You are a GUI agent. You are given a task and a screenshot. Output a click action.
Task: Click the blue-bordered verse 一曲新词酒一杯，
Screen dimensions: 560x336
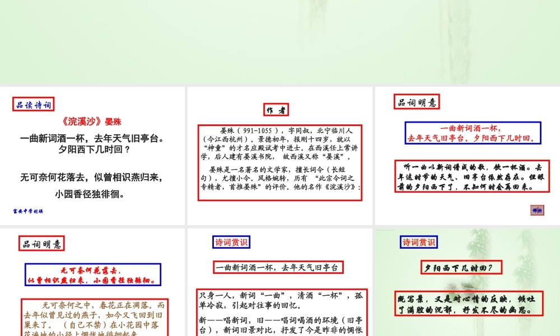click(473, 133)
